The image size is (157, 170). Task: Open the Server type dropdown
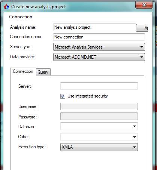[x=99, y=47]
